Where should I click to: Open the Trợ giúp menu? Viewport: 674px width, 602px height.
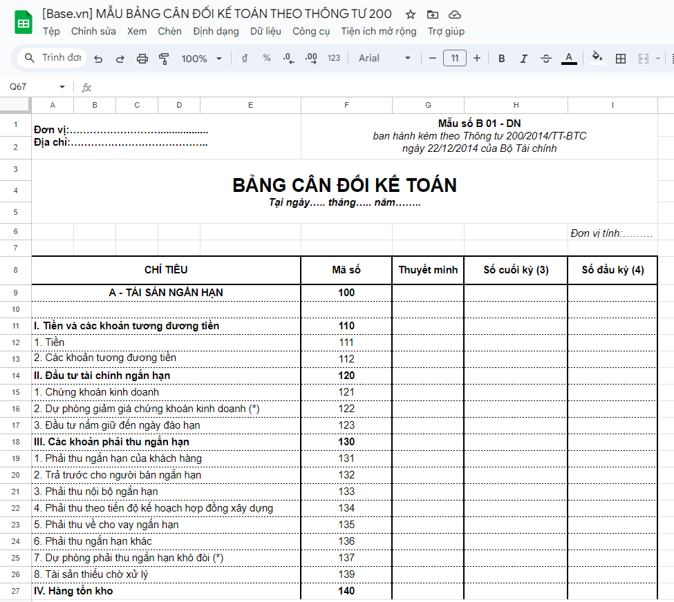click(x=446, y=31)
